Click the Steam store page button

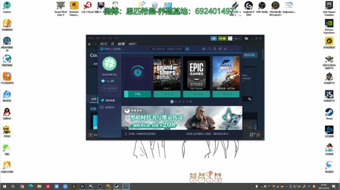click(249, 55)
